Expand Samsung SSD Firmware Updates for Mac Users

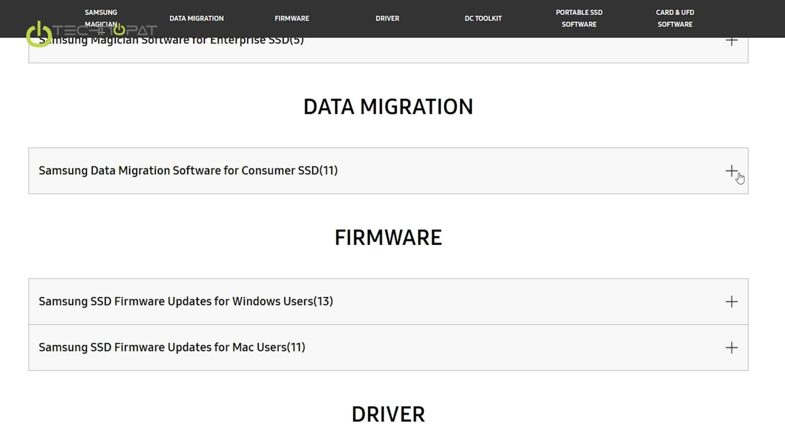point(732,347)
